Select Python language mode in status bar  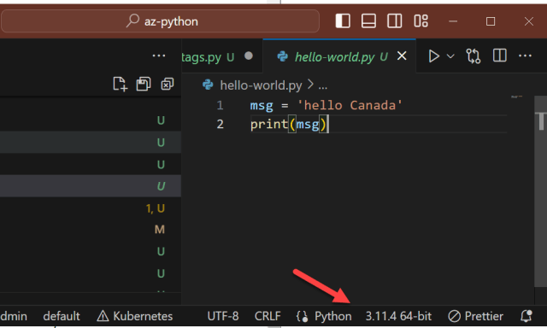(332, 316)
